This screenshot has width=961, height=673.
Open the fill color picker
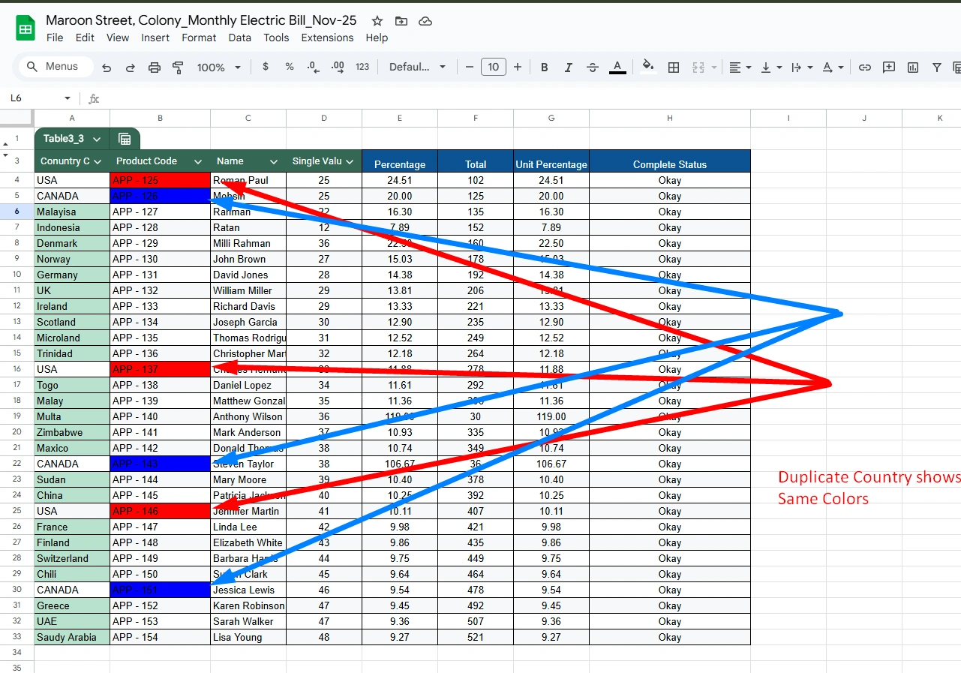pos(648,67)
